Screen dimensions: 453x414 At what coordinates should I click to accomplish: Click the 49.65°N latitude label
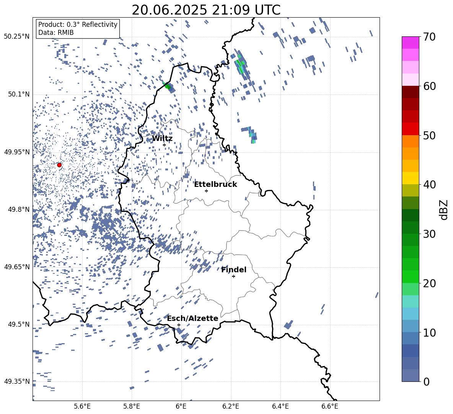(x=17, y=267)
